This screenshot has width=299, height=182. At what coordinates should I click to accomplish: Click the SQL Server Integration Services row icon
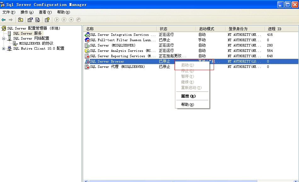tap(87, 35)
